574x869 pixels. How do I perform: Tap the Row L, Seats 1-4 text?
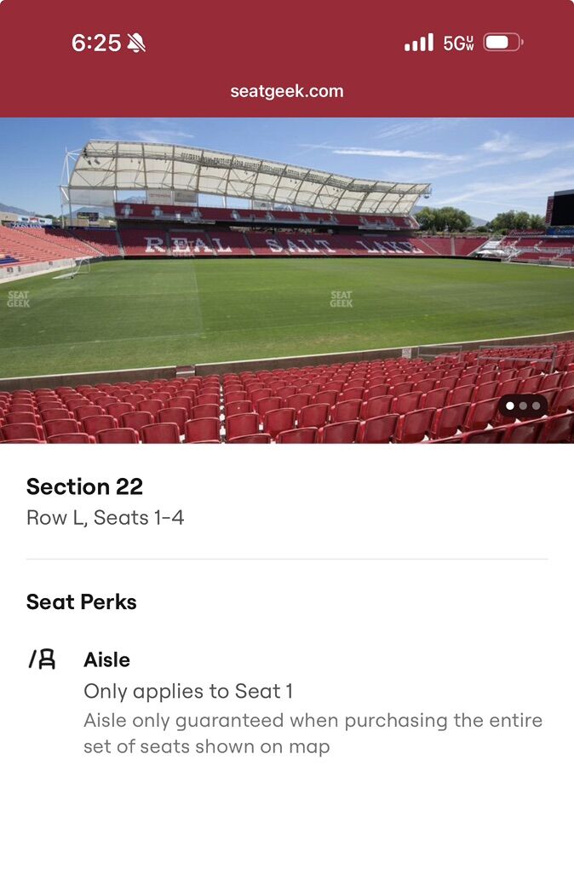[x=105, y=517]
